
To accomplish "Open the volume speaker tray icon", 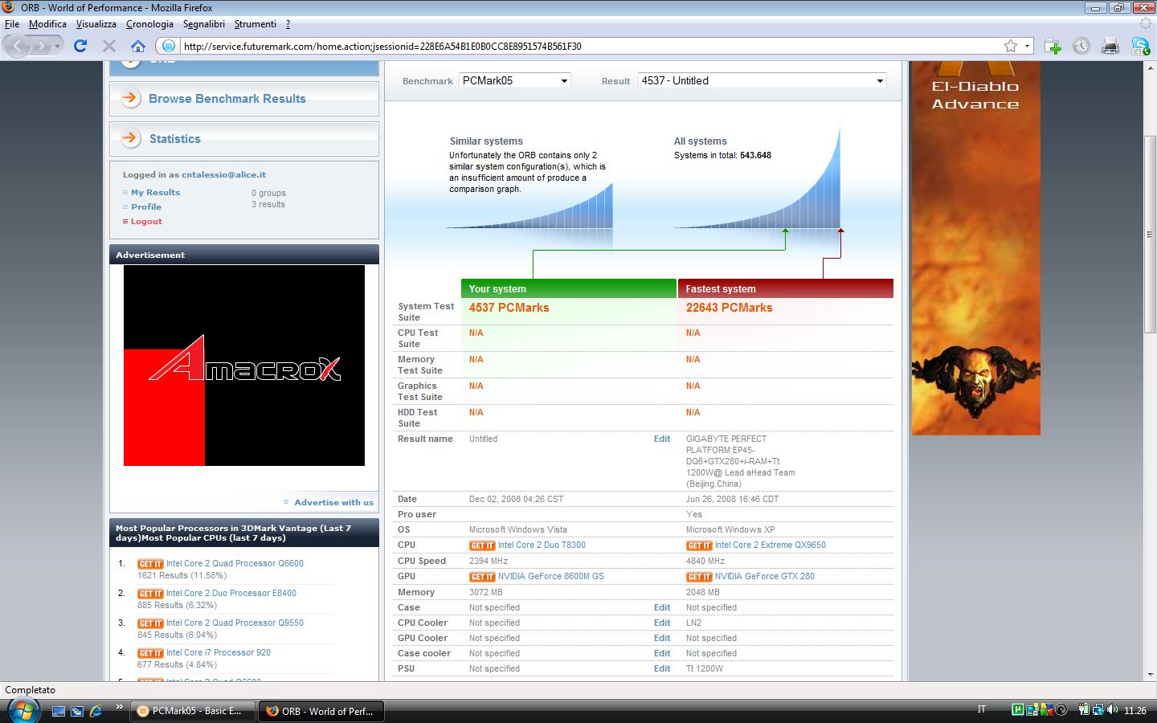I will (1113, 710).
